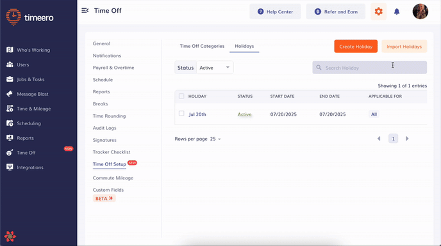The height and width of the screenshot is (246, 441).
Task: Open Reports icon in sidebar
Action: point(10,138)
